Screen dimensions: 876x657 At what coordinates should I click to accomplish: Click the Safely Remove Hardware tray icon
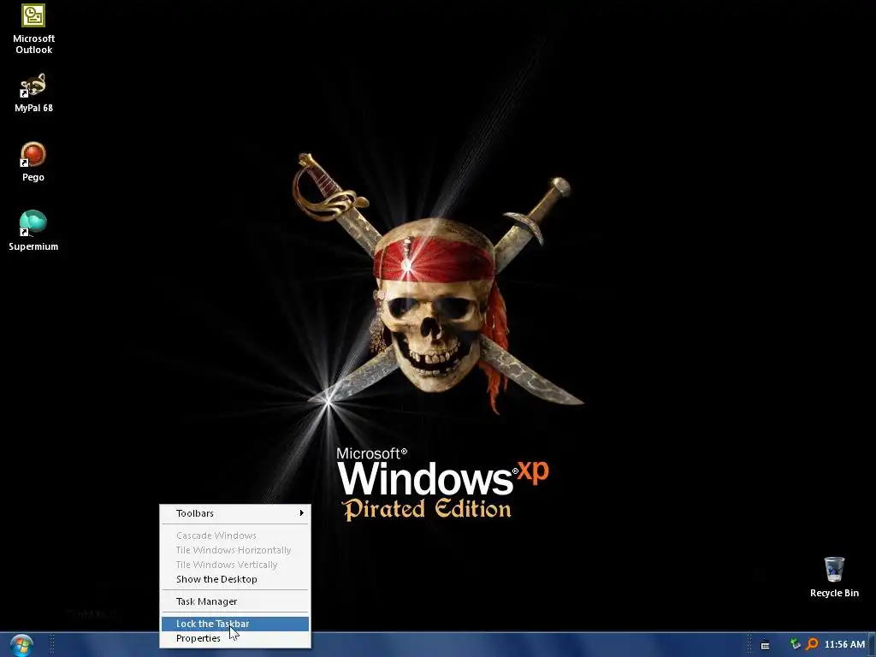coord(795,644)
